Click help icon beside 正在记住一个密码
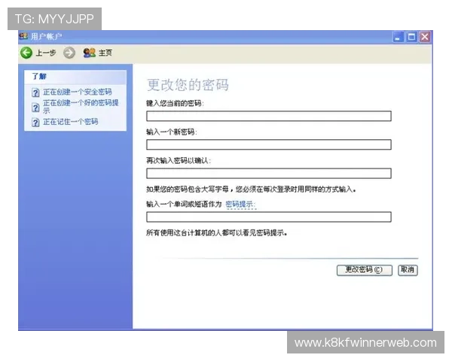Viewport: 452px width, 361px height. [35, 123]
